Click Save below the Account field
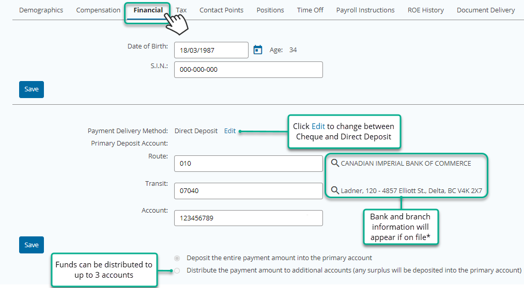 32,245
